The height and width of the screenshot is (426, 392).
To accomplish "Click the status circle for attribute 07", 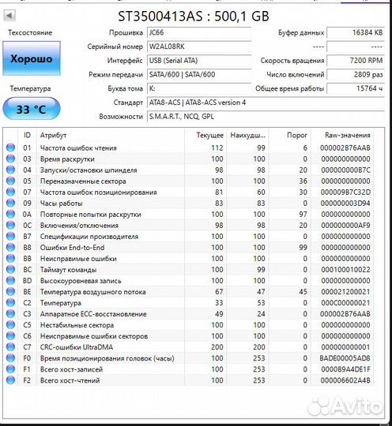I will [x=10, y=192].
